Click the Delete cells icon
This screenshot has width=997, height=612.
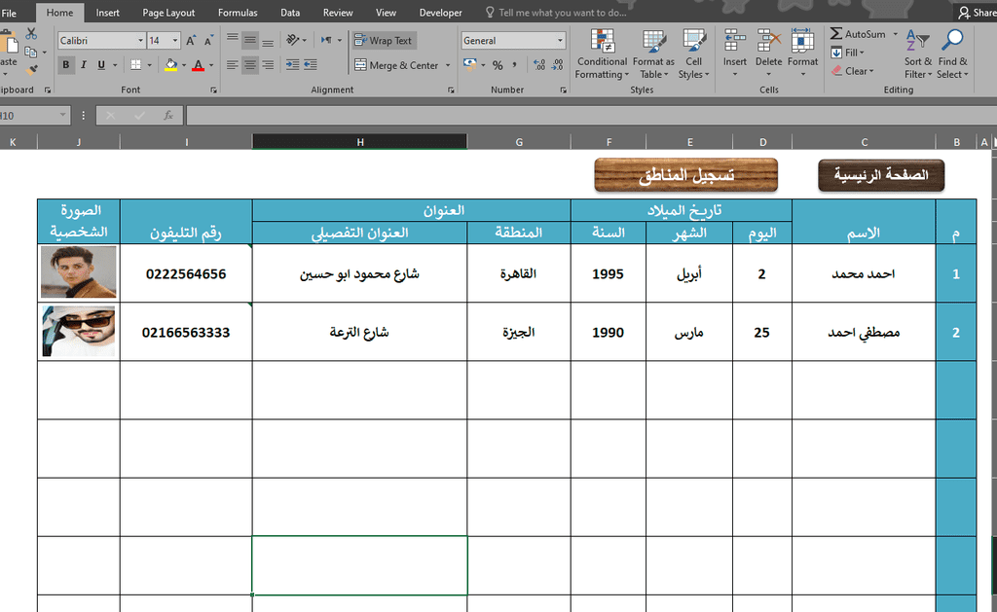768,41
